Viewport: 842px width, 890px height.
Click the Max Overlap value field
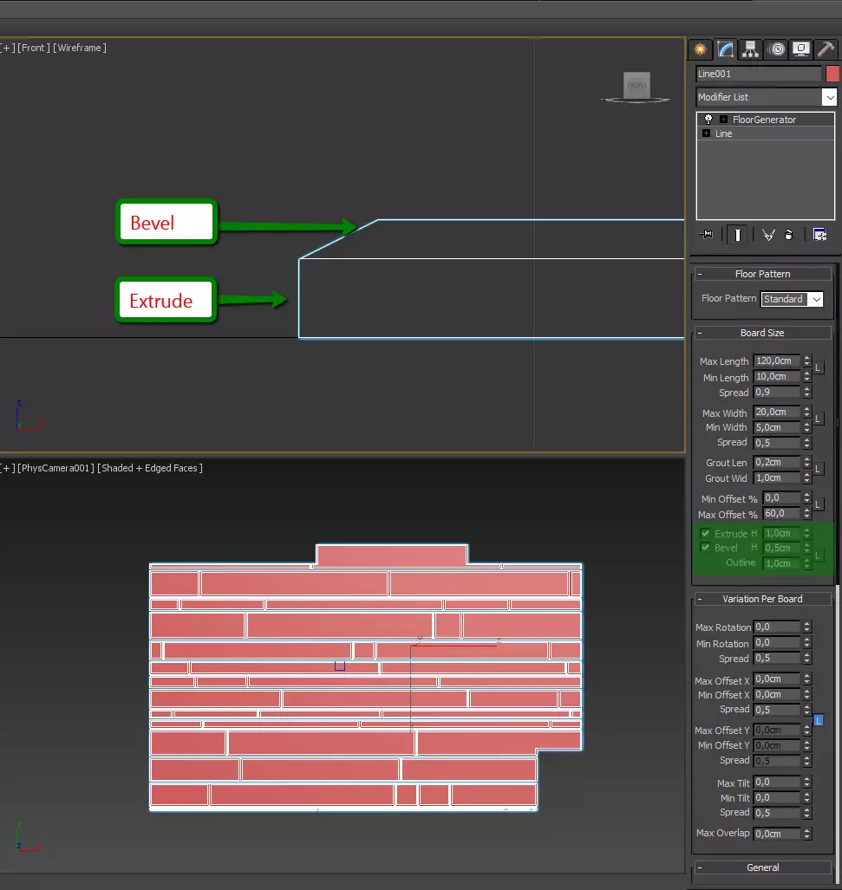point(777,834)
